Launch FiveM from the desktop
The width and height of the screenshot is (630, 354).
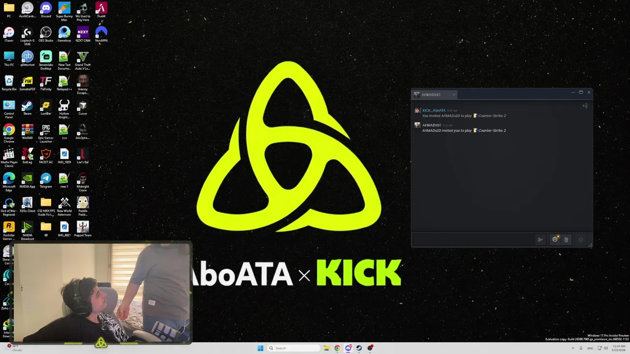pos(101,10)
